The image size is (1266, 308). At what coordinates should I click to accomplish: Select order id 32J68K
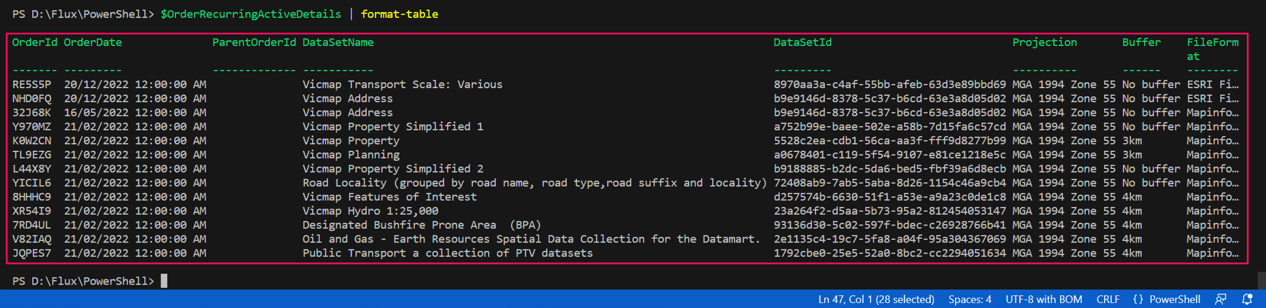click(31, 112)
